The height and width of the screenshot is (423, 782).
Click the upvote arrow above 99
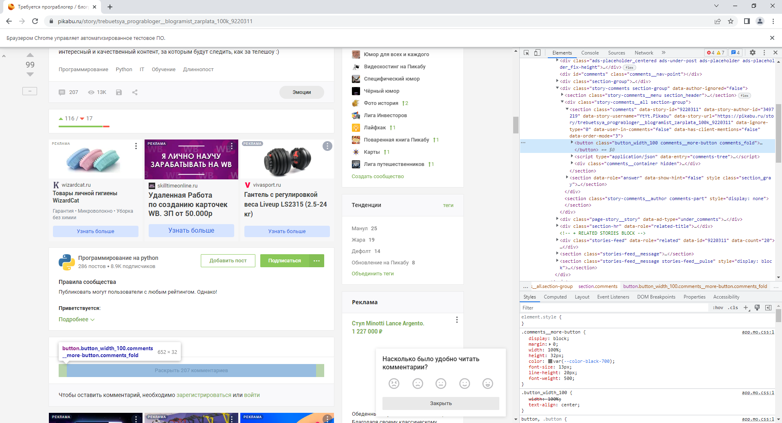tap(30, 55)
